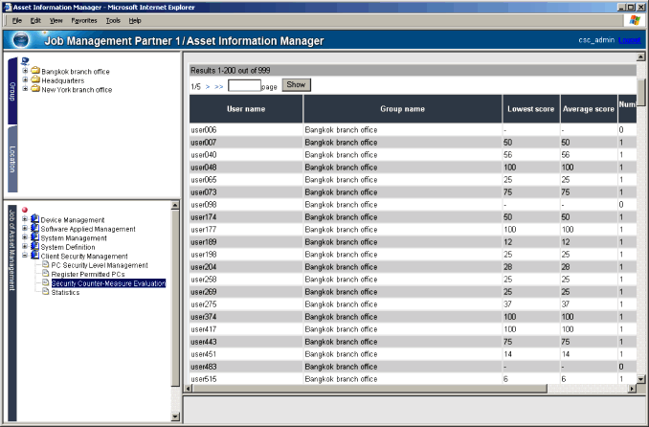The height and width of the screenshot is (427, 649).
Task: Click the Headquarters folder icon
Action: click(x=34, y=80)
